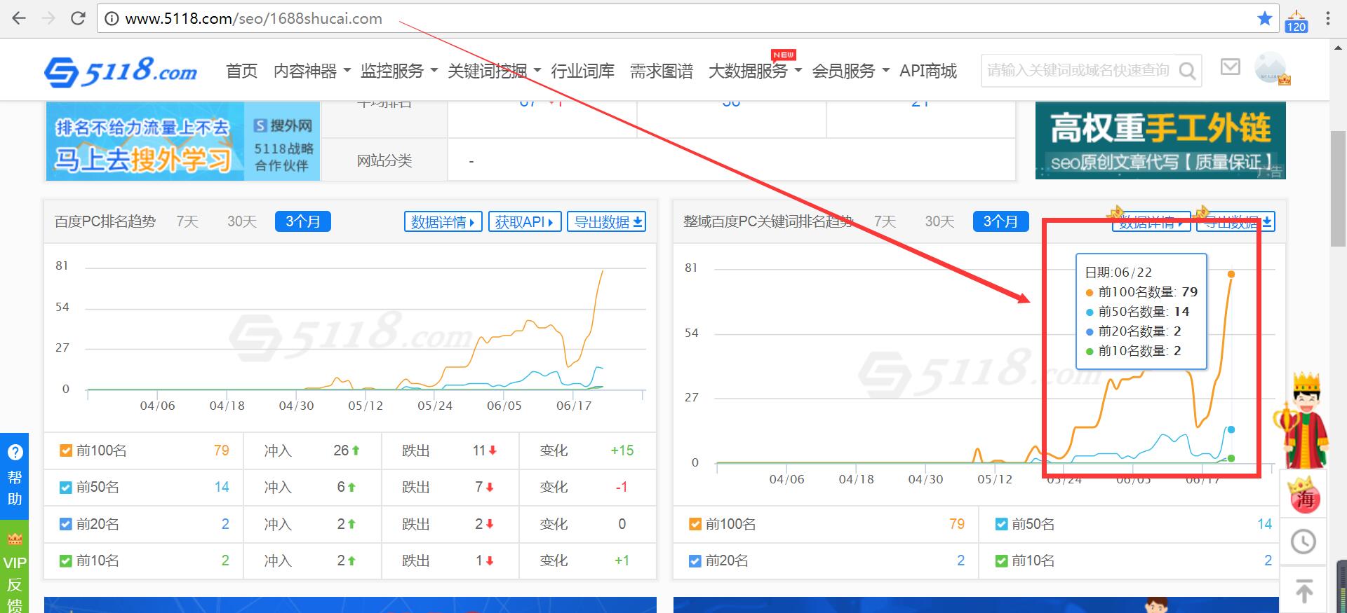Toggle 前50名 checkbox in right panel
This screenshot has width=1347, height=613.
[x=1002, y=524]
